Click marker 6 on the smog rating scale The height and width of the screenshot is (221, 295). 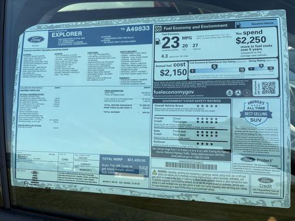click(x=261, y=66)
